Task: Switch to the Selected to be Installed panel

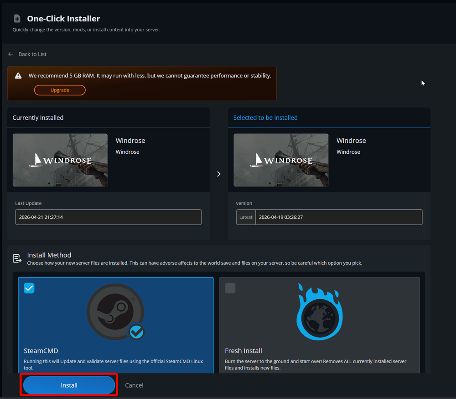Action: pyautogui.click(x=265, y=117)
